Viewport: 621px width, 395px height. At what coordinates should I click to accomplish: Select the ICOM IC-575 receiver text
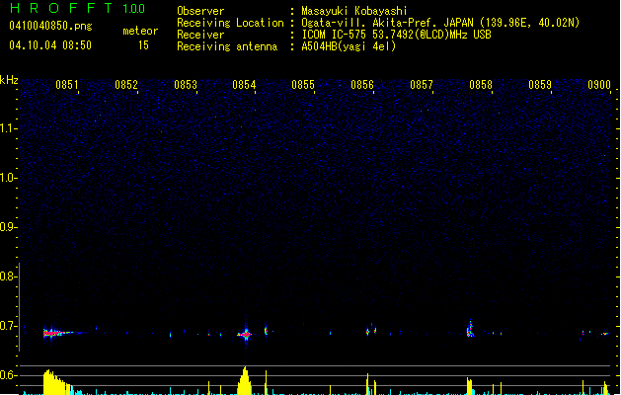point(344,34)
